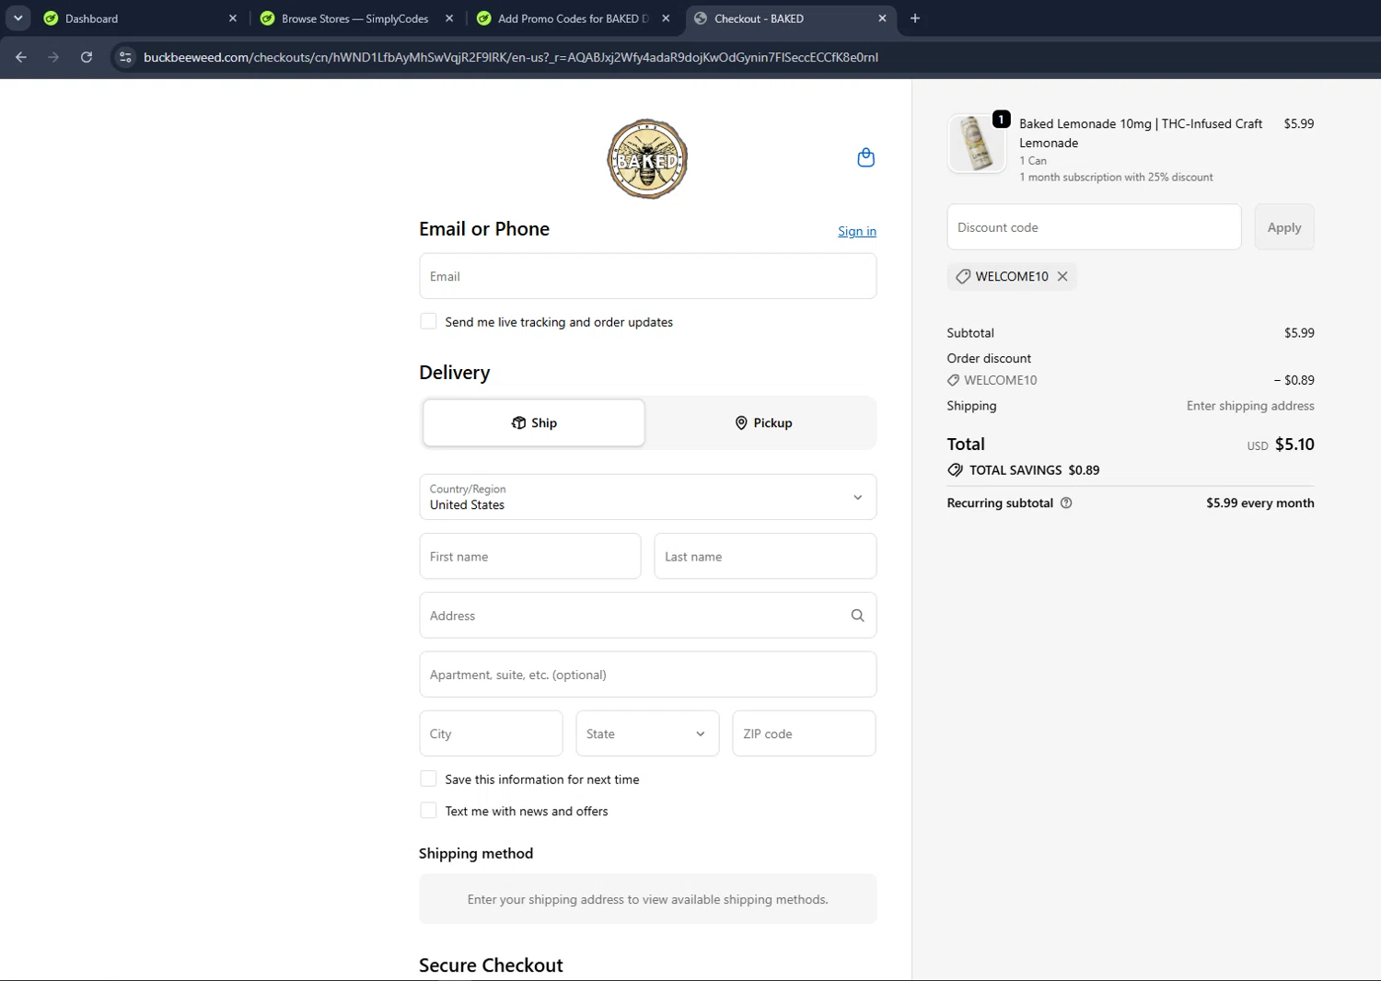The width and height of the screenshot is (1381, 981).
Task: Open a new browser tab
Action: (915, 18)
